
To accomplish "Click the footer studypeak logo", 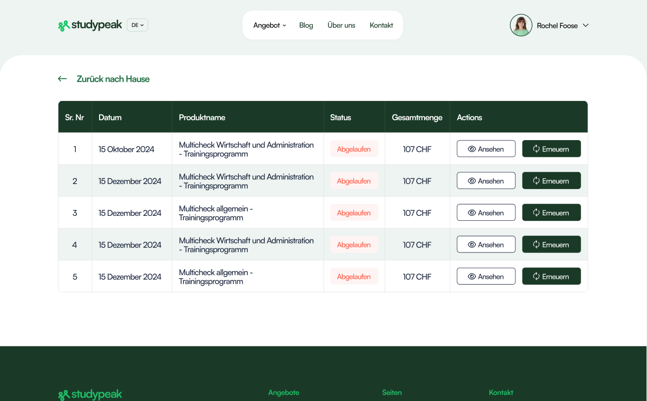I will (x=90, y=395).
